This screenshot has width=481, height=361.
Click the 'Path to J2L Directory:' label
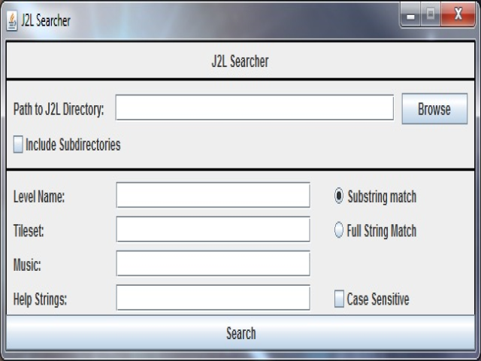(x=59, y=109)
